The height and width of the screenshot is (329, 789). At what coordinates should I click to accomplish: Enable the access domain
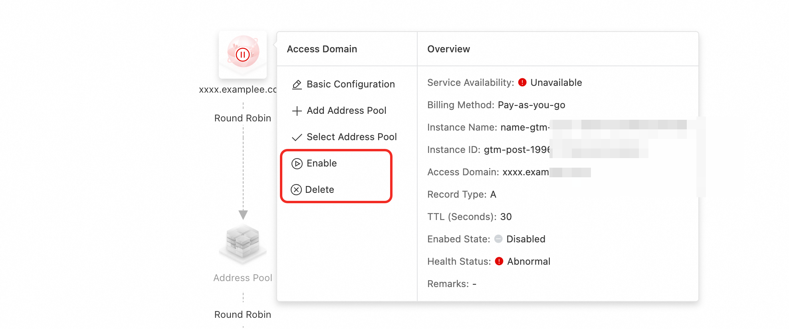pyautogui.click(x=321, y=164)
